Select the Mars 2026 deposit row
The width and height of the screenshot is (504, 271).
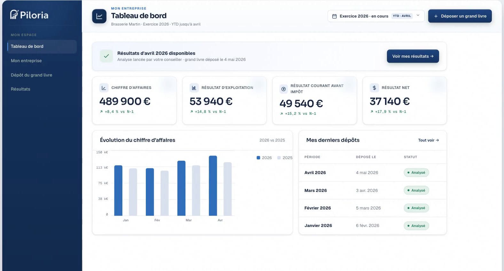[373, 190]
